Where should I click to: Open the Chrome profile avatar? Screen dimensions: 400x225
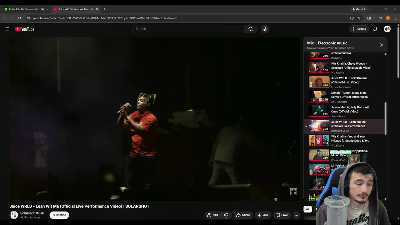pyautogui.click(x=388, y=18)
